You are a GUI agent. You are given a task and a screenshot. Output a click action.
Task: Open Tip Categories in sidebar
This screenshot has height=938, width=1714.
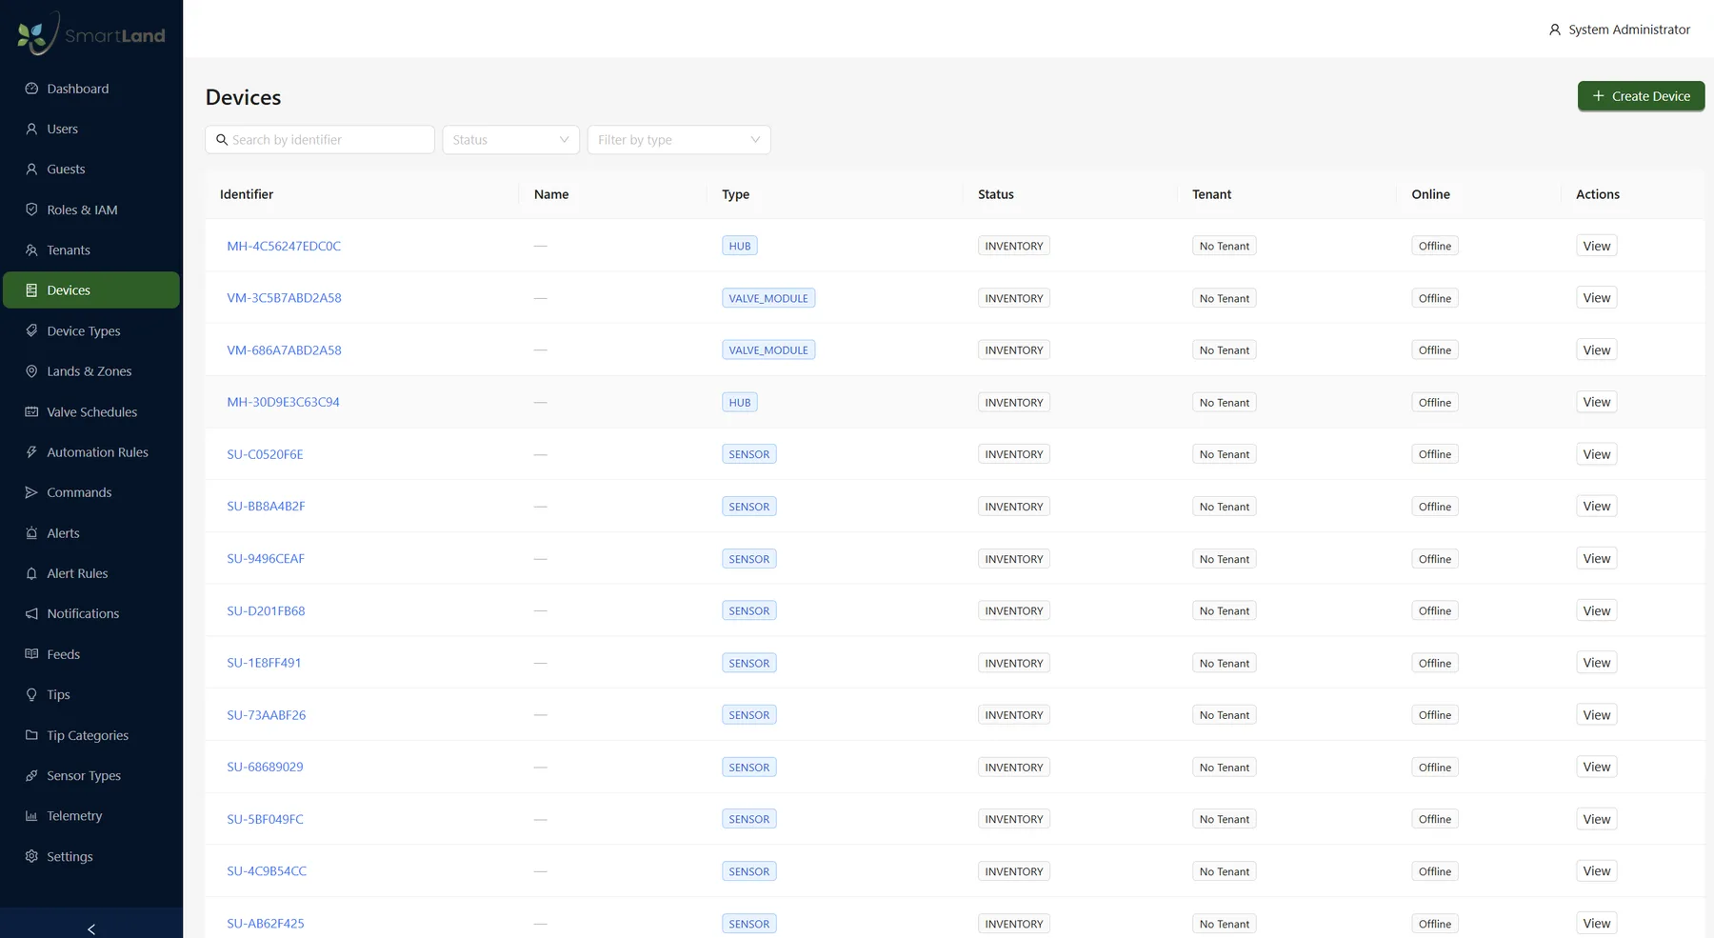(x=91, y=735)
